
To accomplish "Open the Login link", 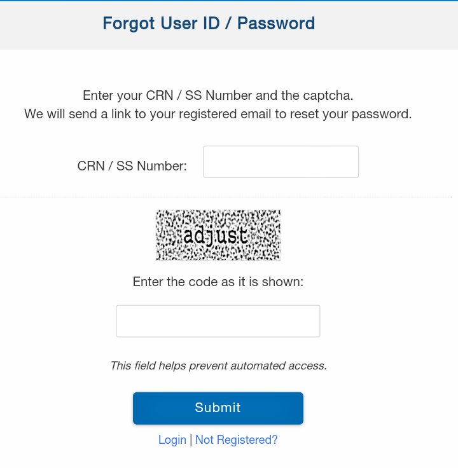I will pos(172,439).
